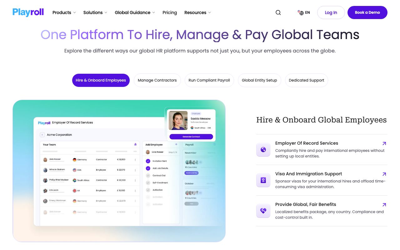Open Provide Global, Fair Benefits link

tap(322, 211)
